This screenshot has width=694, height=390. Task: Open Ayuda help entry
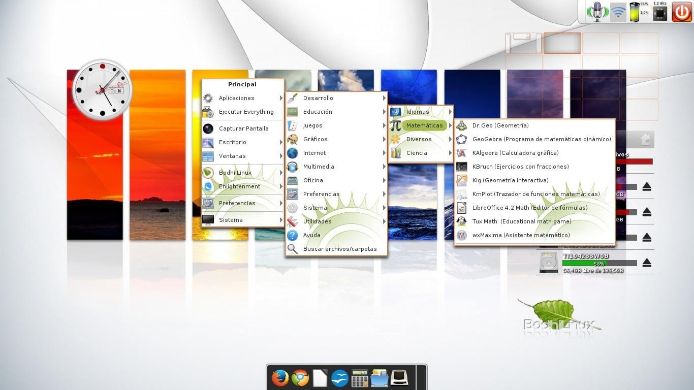click(336, 235)
